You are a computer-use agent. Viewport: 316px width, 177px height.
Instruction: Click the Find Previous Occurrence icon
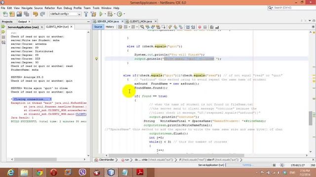click(148, 27)
